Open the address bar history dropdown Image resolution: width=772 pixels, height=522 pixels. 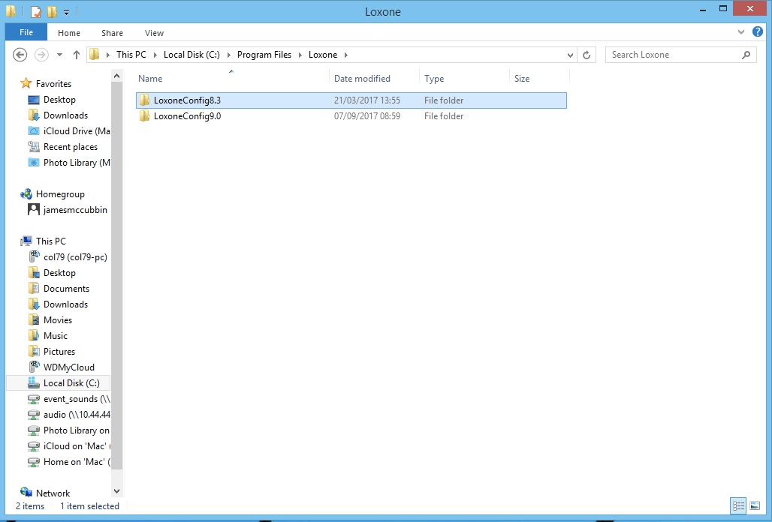[570, 55]
